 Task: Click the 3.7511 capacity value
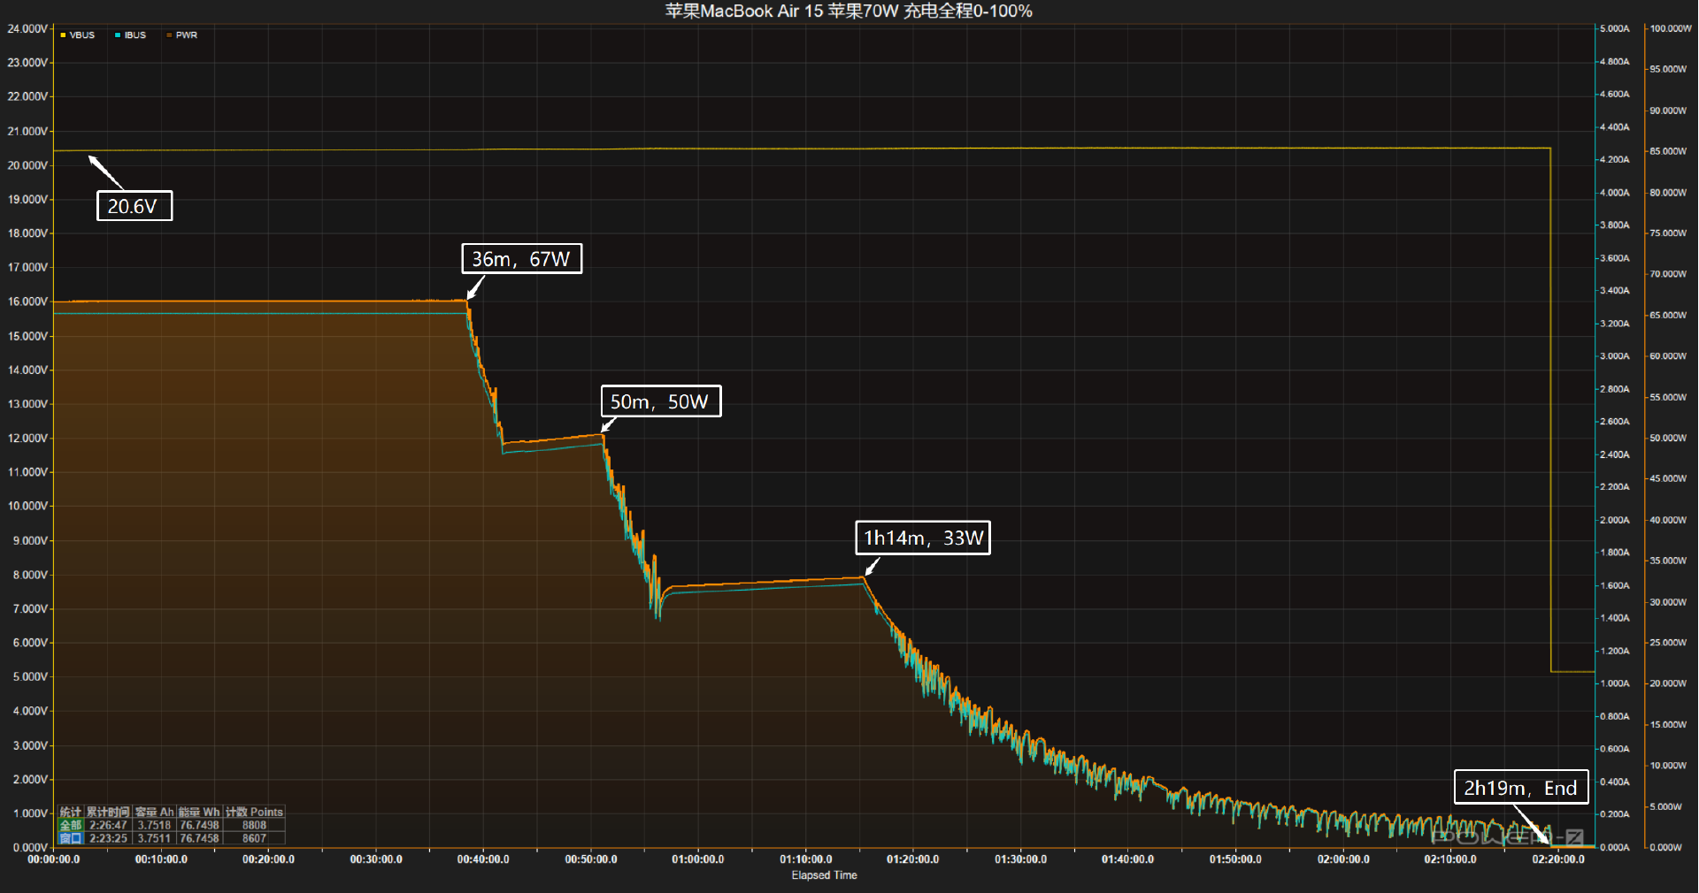pyautogui.click(x=154, y=838)
